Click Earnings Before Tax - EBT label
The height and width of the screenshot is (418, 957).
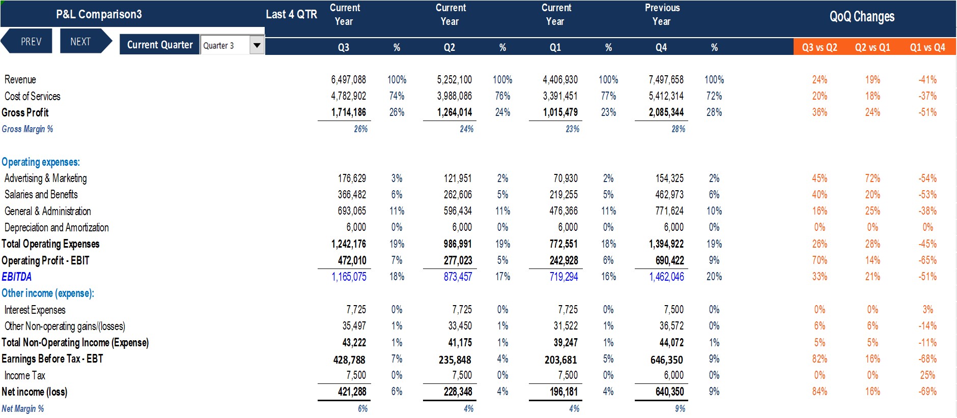(52, 359)
